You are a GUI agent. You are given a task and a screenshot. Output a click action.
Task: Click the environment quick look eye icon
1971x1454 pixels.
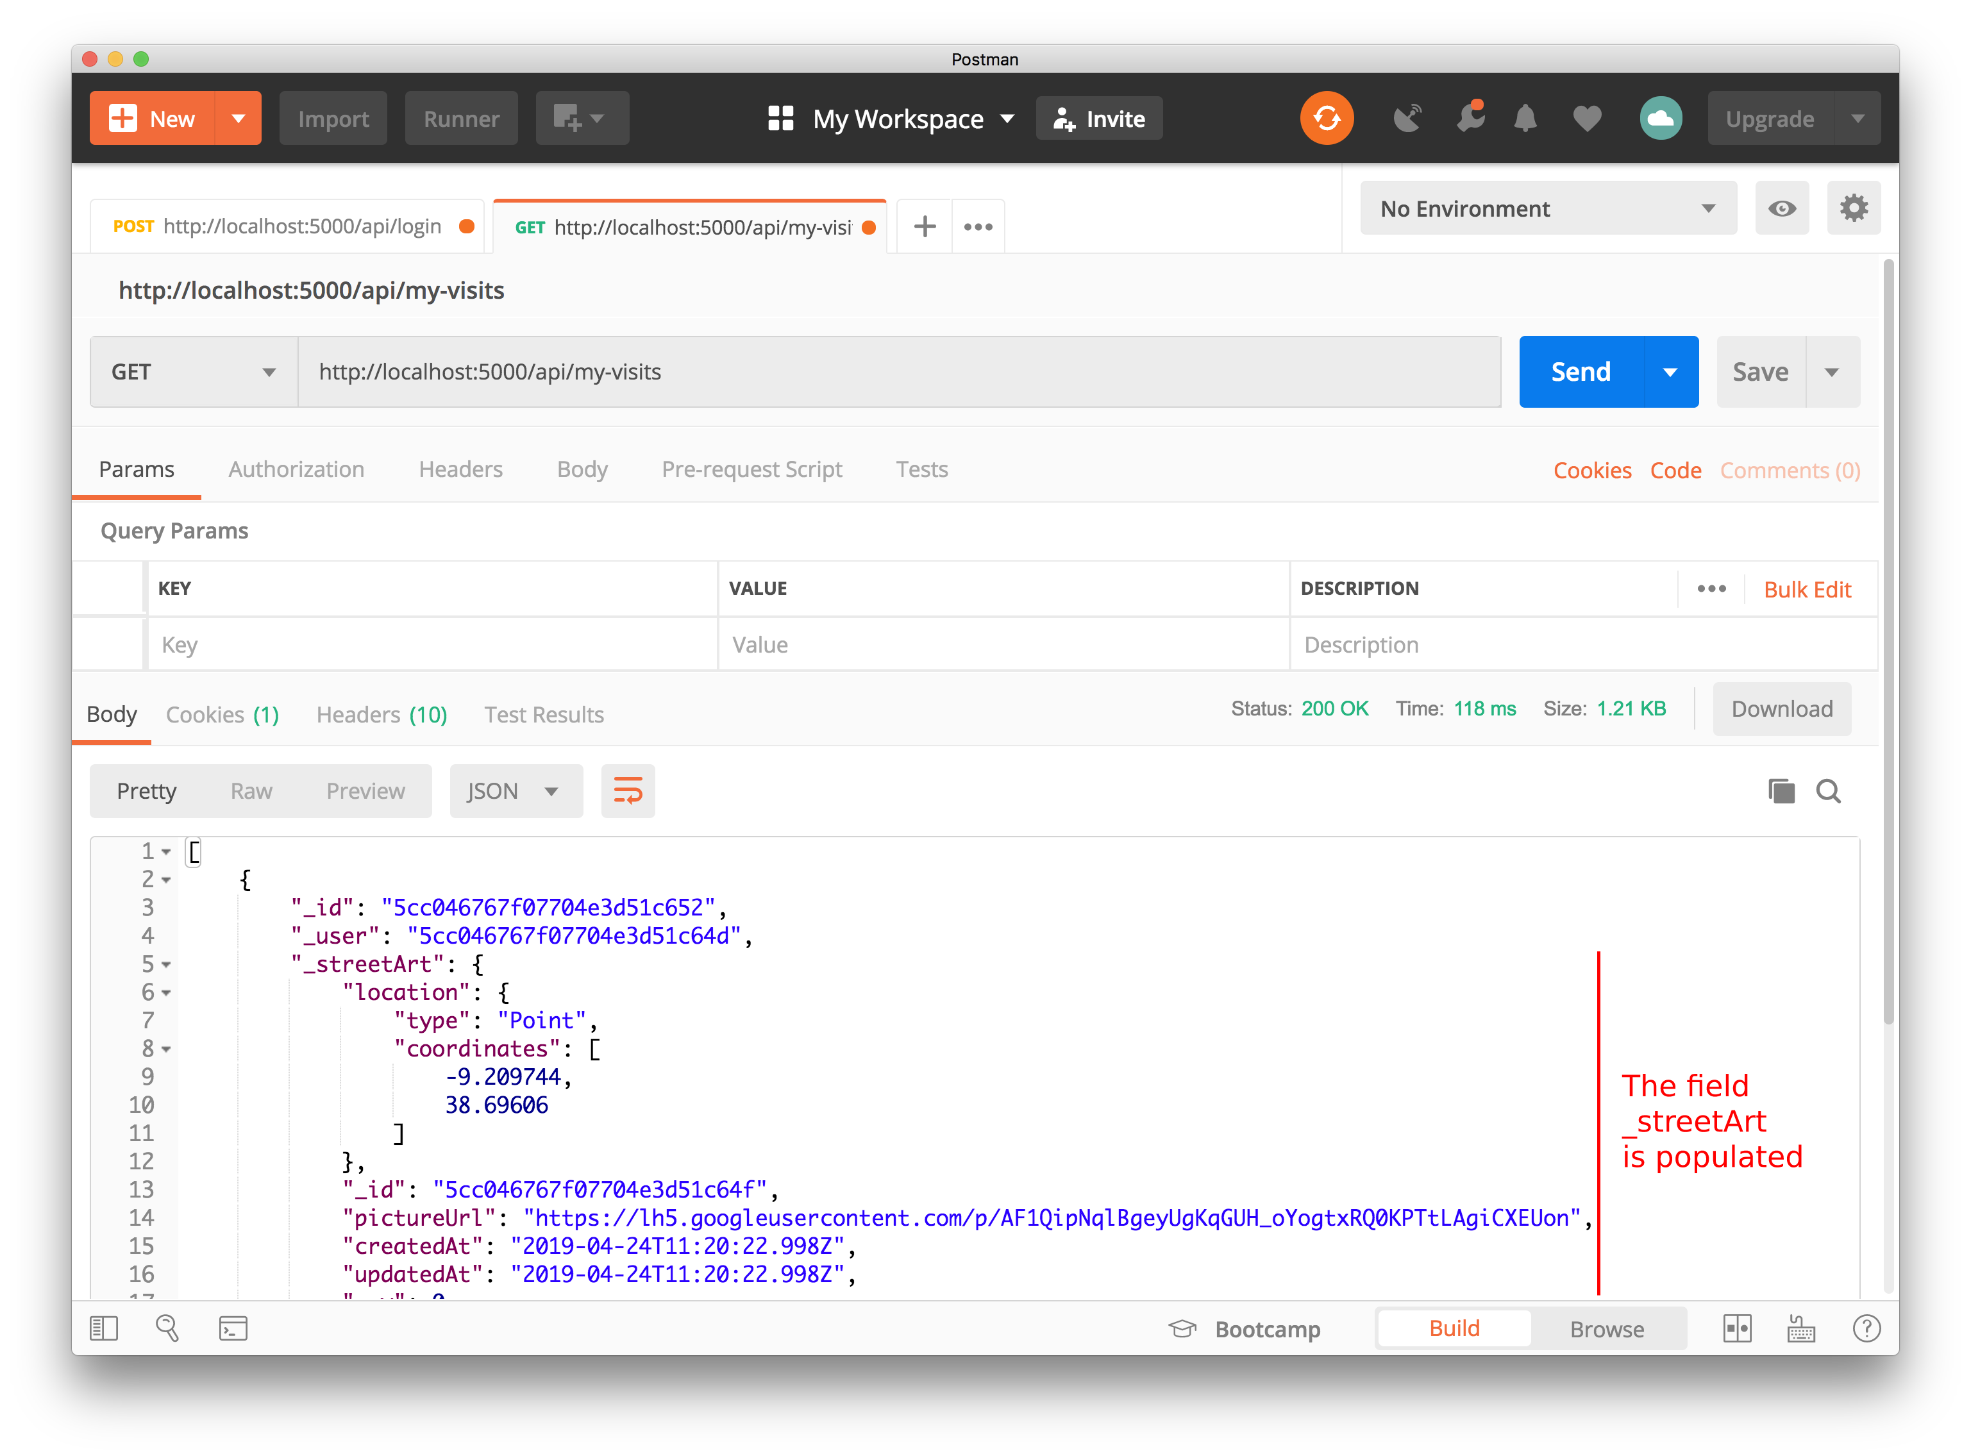click(1782, 208)
